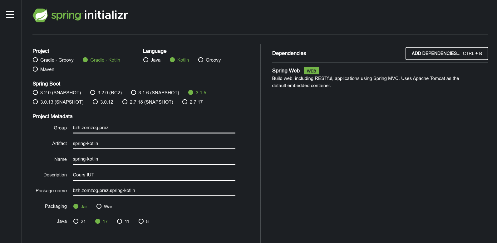This screenshot has width=497, height=243.
Task: Click the Project Metadata heading
Action: pyautogui.click(x=52, y=116)
